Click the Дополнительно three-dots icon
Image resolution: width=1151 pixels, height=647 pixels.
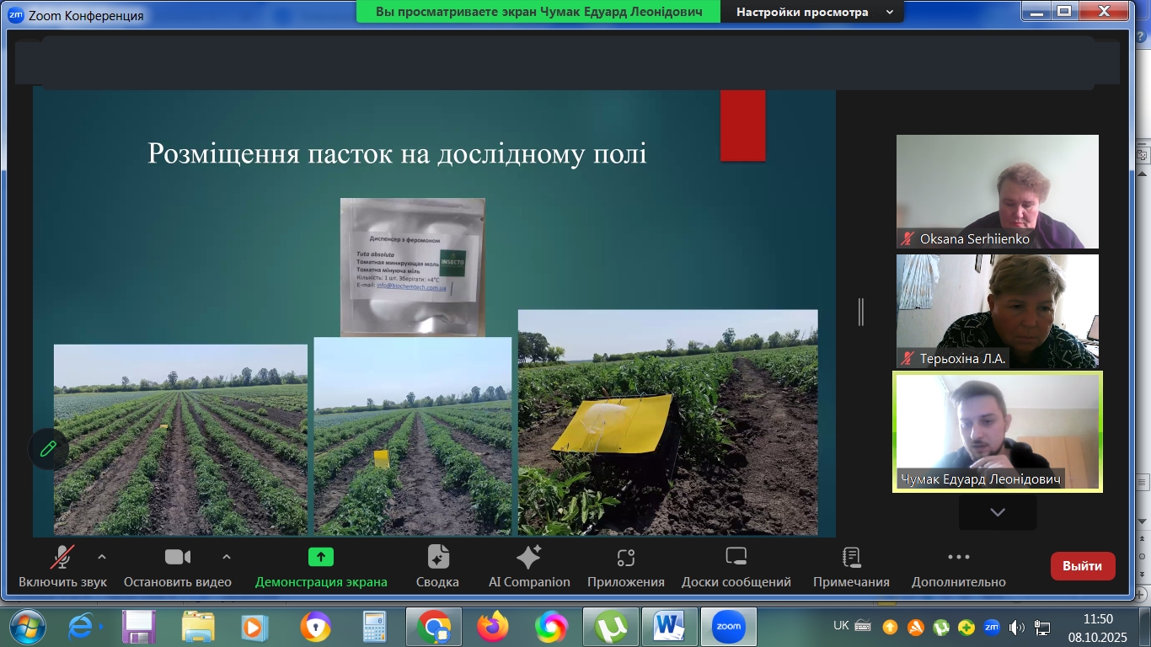(958, 558)
